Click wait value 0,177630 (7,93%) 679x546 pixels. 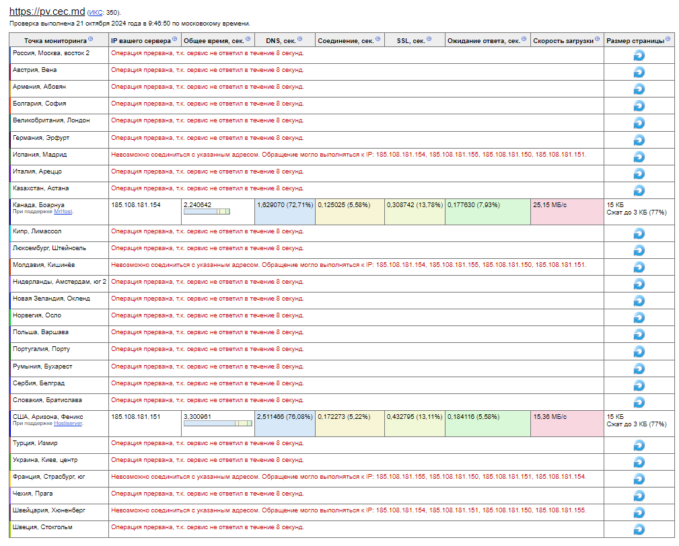pyautogui.click(x=474, y=205)
